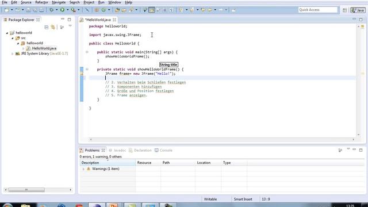The width and height of the screenshot is (368, 207).
Task: Open the Debug dropdown arrow
Action: [56, 10]
